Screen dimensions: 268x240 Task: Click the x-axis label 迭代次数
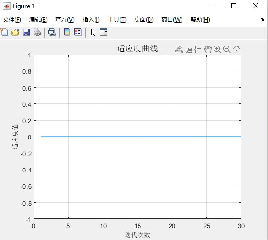coord(138,235)
